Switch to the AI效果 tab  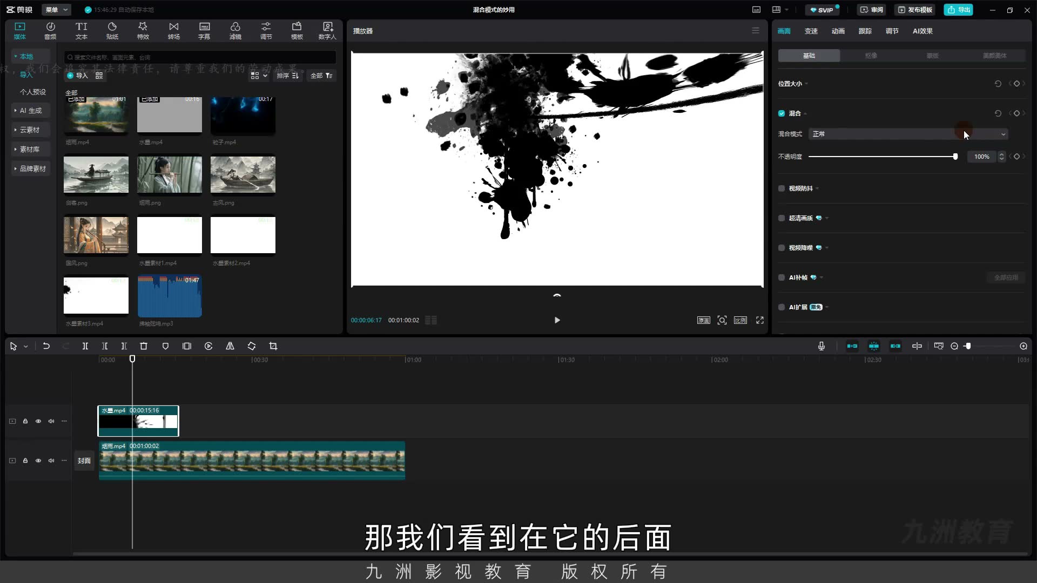(922, 31)
